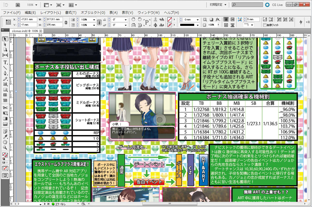Open the Arrange Documents button
312x207 pixels.
click(x=73, y=5)
